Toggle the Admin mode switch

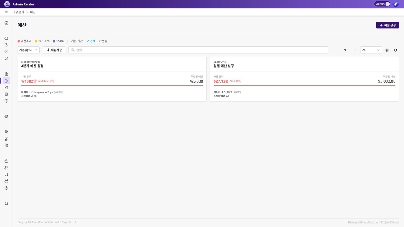click(387, 4)
